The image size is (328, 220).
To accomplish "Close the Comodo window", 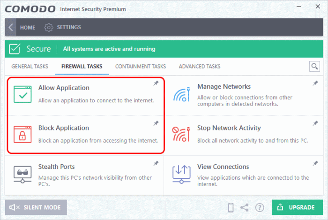I will (318, 7).
